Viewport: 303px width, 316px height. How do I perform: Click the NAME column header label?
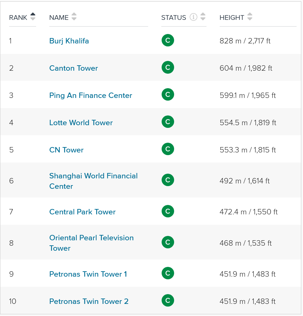[59, 17]
